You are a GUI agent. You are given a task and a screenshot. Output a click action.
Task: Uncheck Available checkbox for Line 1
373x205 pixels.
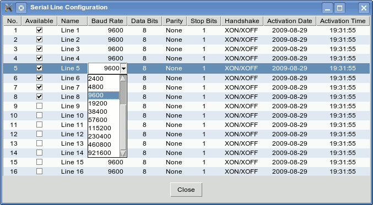[40, 30]
